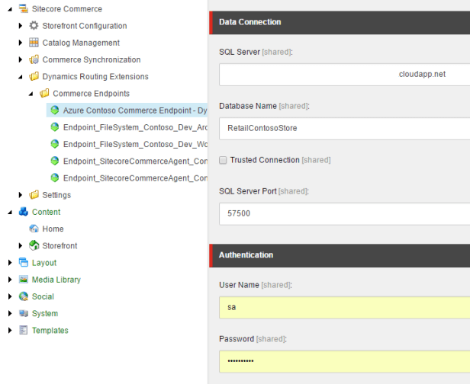
Task: Click the Catalog Management grid icon
Action: pyautogui.click(x=34, y=43)
